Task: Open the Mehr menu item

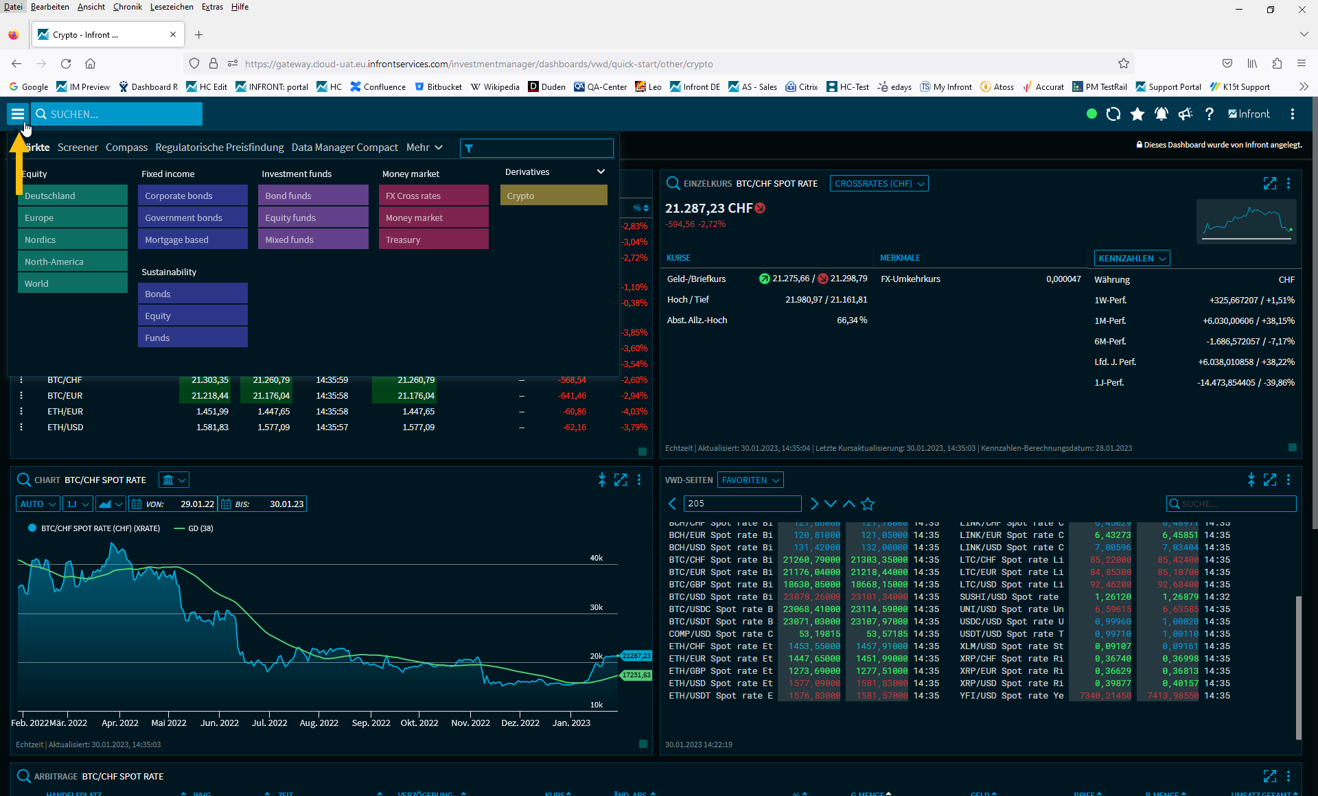Action: point(424,148)
